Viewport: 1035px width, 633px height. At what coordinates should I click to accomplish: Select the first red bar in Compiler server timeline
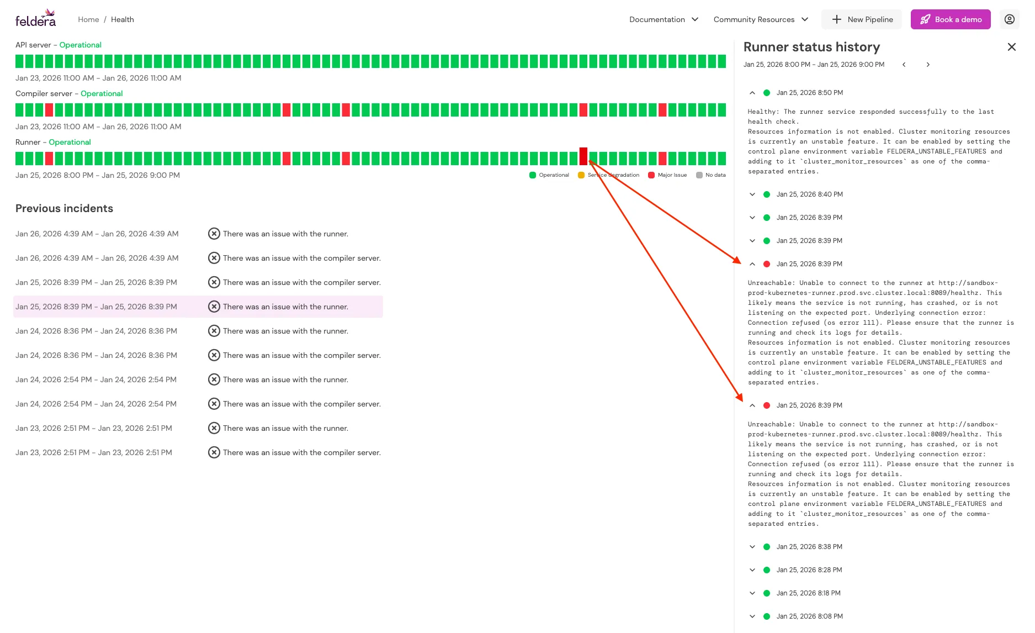[49, 110]
